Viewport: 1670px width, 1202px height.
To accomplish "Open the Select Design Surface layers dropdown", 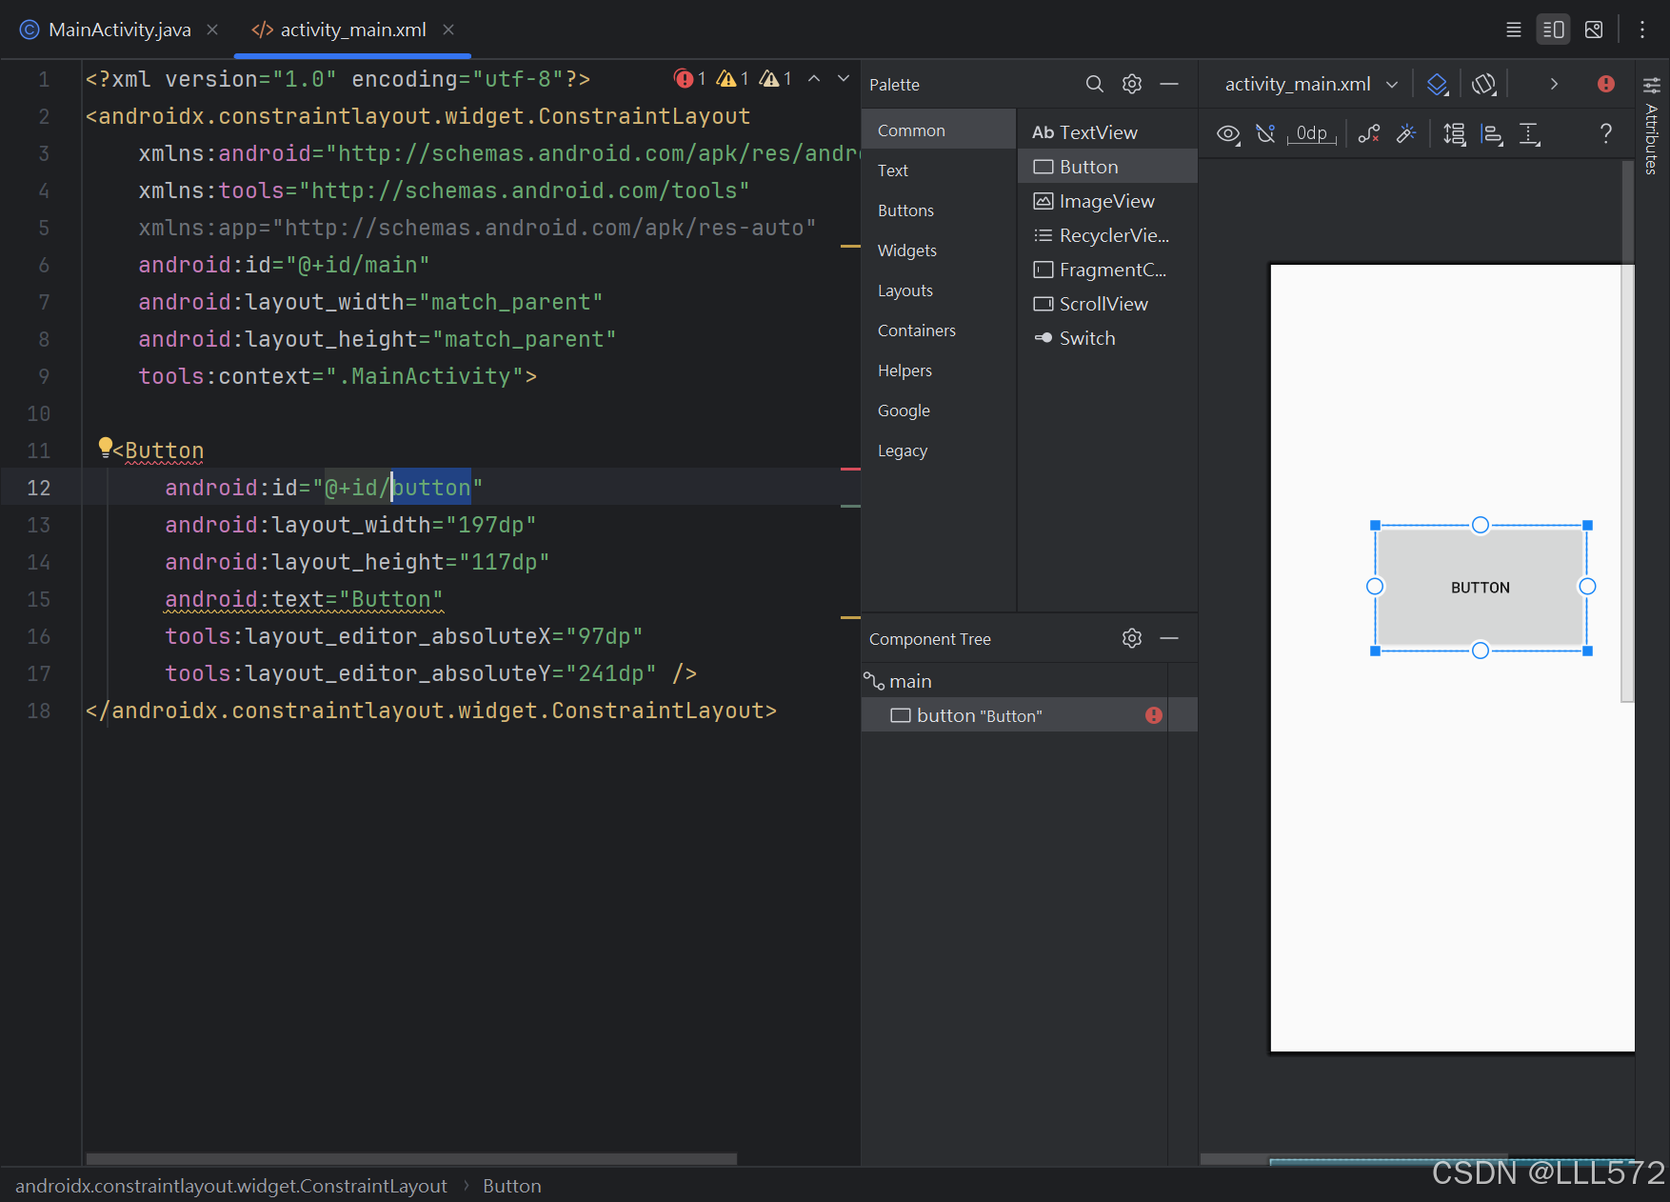I will [x=1438, y=84].
